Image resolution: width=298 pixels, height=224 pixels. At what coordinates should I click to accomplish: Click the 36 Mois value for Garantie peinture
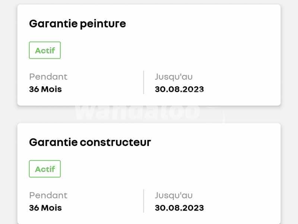coord(45,89)
